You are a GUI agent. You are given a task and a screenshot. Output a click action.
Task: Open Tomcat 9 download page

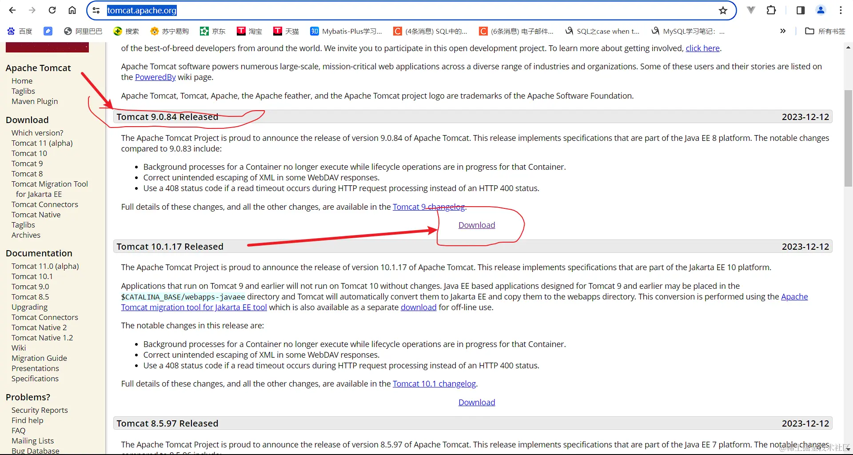point(27,164)
